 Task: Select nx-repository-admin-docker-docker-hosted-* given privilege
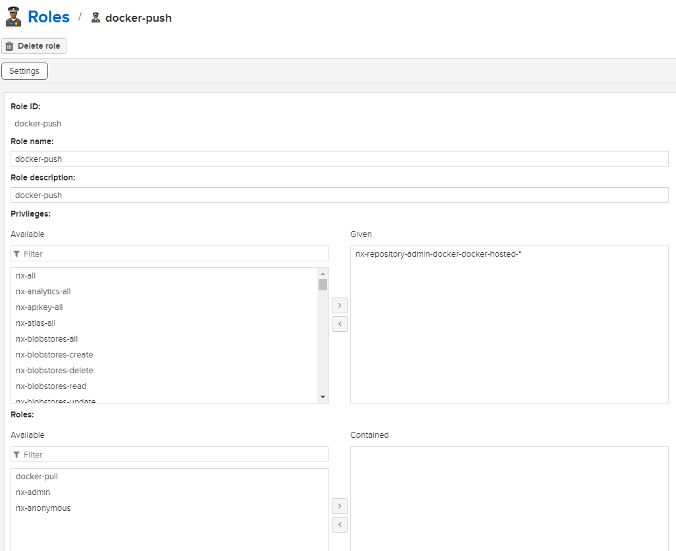tap(438, 254)
